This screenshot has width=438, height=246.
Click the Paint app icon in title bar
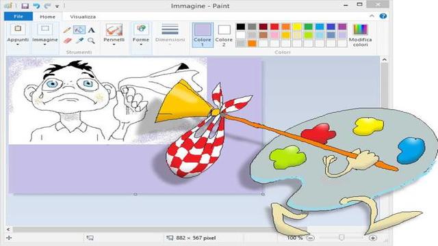(x=8, y=5)
